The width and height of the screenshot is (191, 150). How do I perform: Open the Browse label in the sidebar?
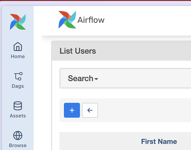(18, 145)
